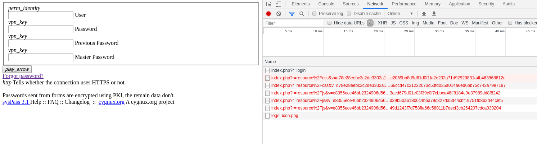This screenshot has width=537, height=144.
Task: Focus the Previous Password field
Action: click(41, 43)
